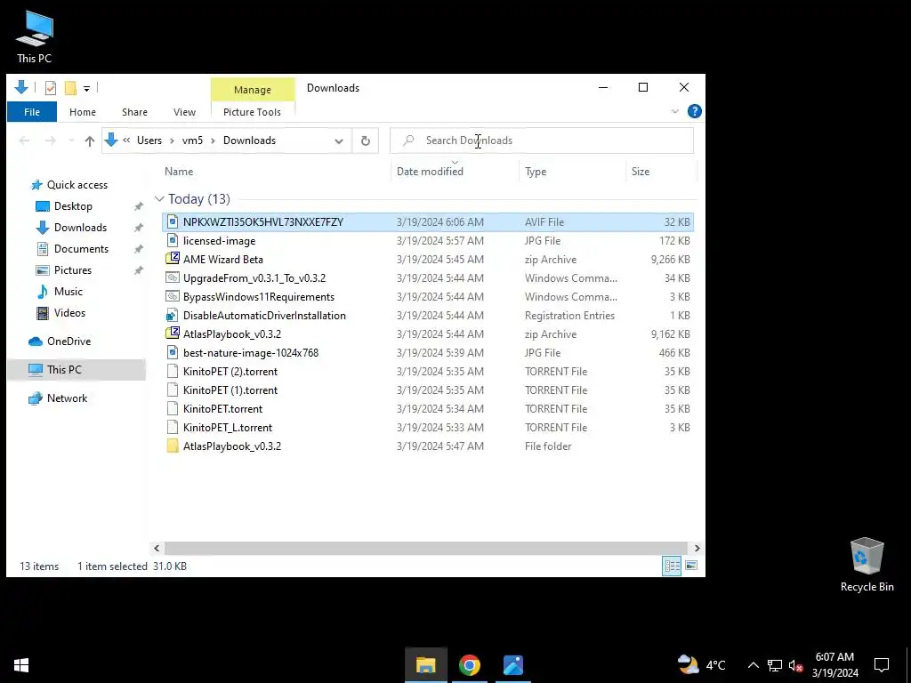Click the Users breadcrumb in address bar

(149, 141)
